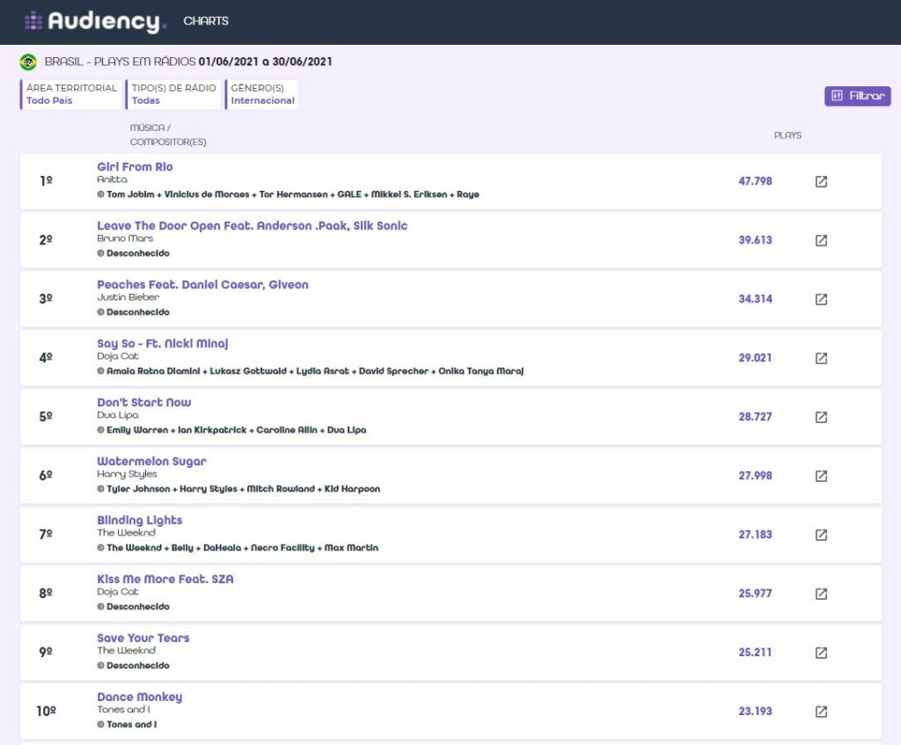Open external link for Save Your Tears

(821, 653)
